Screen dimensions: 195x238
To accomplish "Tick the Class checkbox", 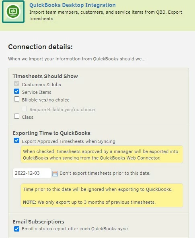I will (16, 116).
